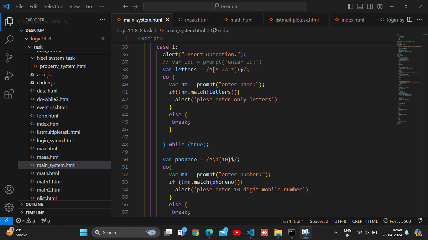Open the Manage gear settings icon
Viewport: 428px width, 240px height.
[9, 207]
